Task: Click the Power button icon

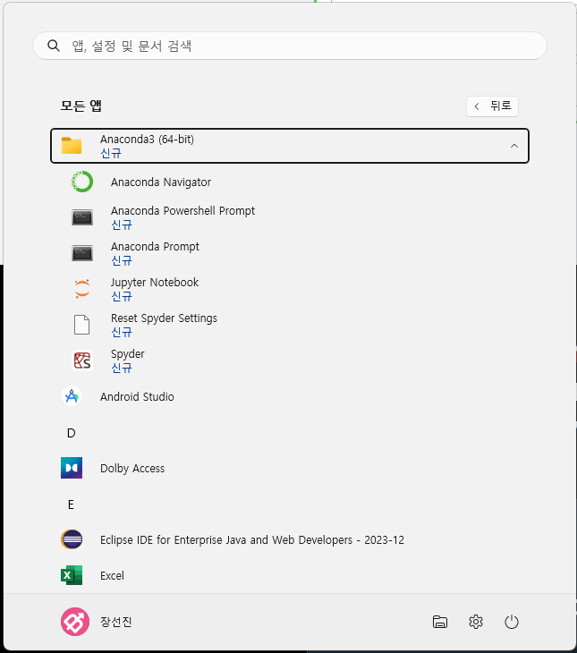Action: click(512, 622)
